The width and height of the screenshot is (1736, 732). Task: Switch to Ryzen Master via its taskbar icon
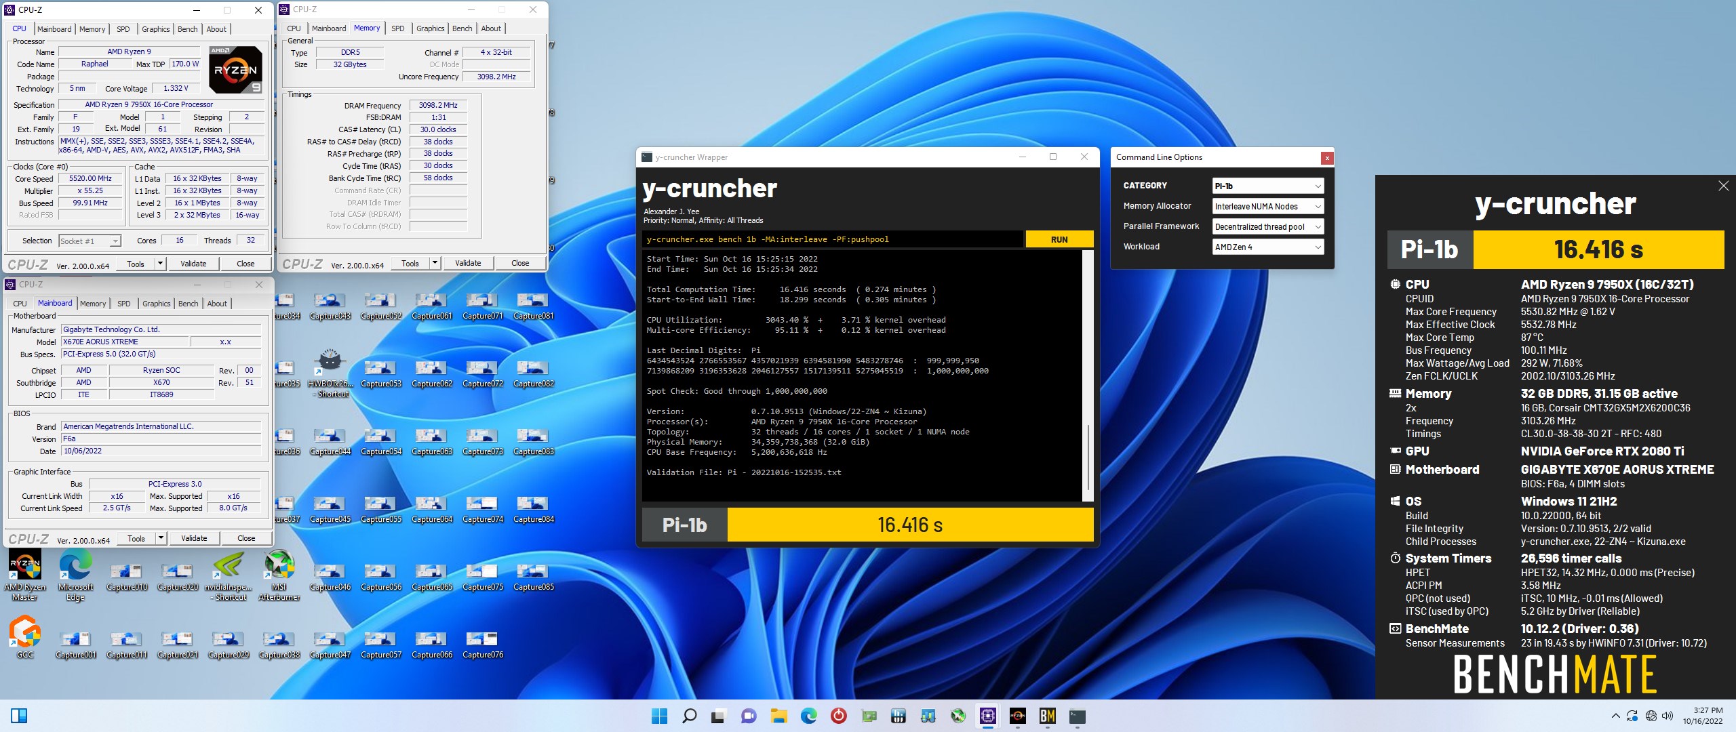pos(1018,716)
